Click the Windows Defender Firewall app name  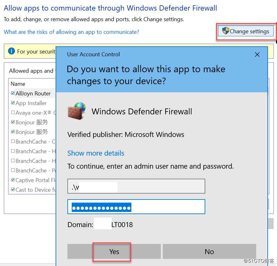142,112
